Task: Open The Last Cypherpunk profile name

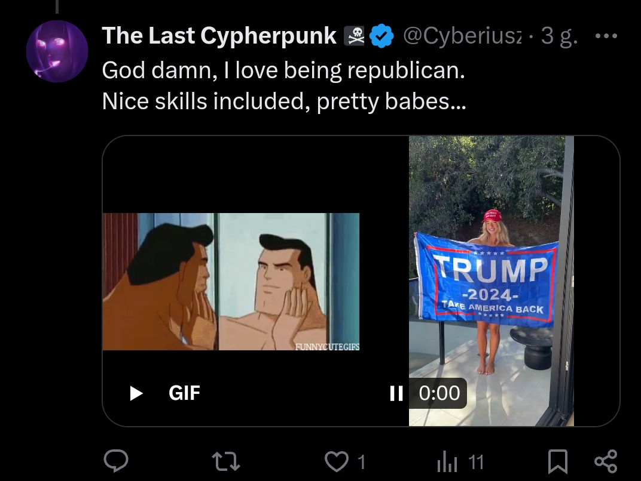Action: [219, 36]
